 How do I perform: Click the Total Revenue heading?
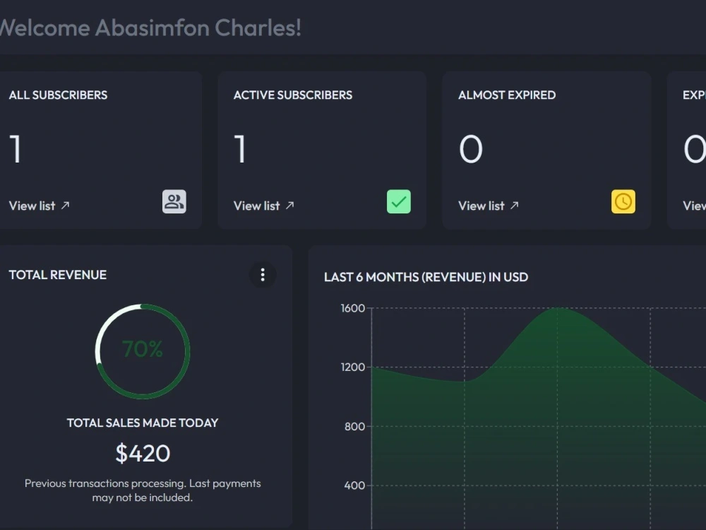tap(58, 275)
